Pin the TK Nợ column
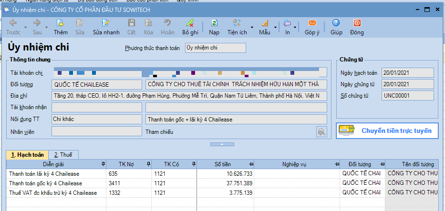This screenshot has height=211, width=445. 148,164
